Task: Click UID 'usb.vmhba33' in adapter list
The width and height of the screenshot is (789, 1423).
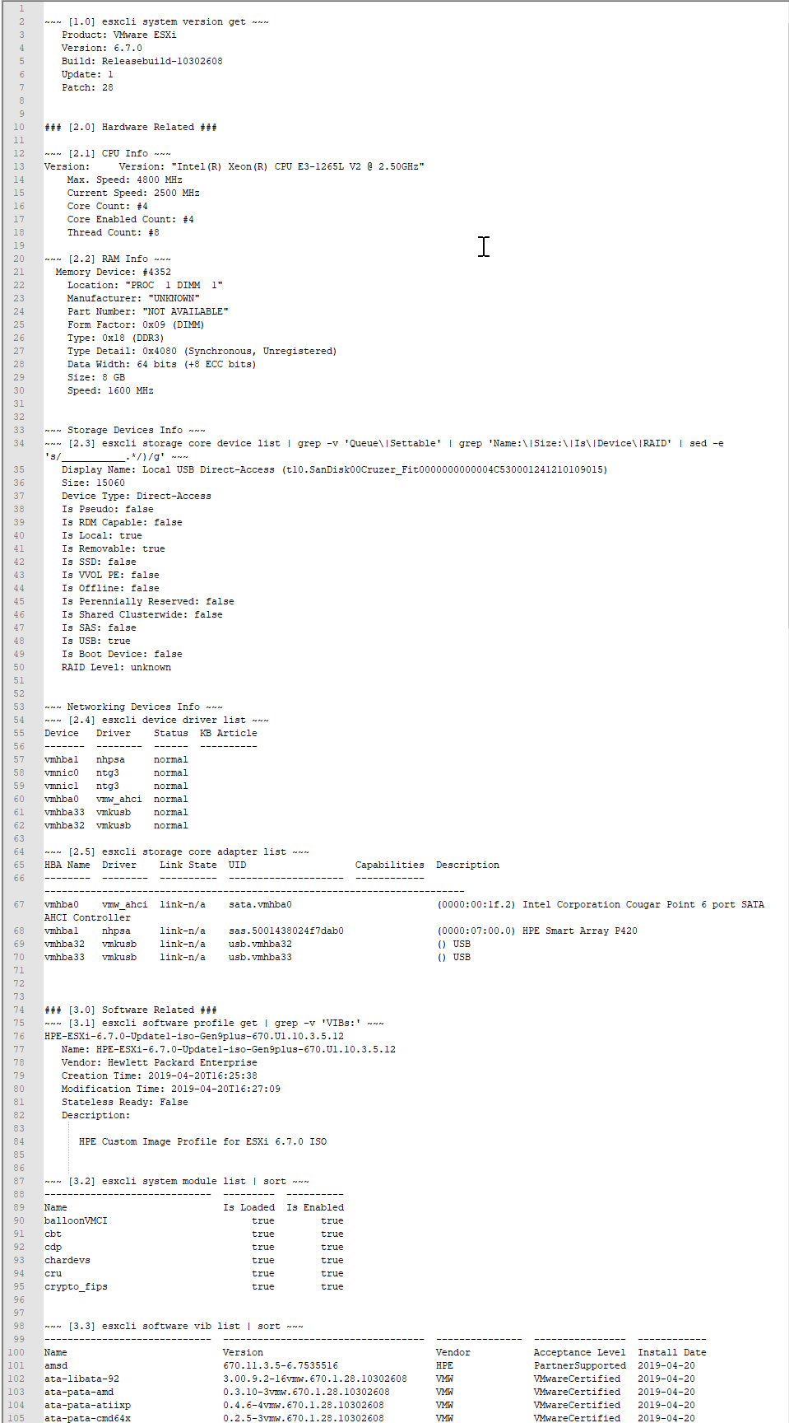Action: point(260,957)
